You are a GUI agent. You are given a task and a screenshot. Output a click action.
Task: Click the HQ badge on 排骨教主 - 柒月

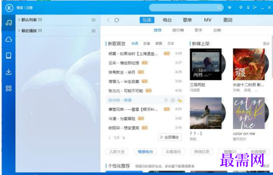coord(141,72)
